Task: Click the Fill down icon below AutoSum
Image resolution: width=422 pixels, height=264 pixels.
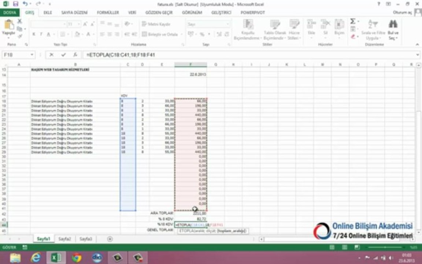Action: pyautogui.click(x=353, y=29)
